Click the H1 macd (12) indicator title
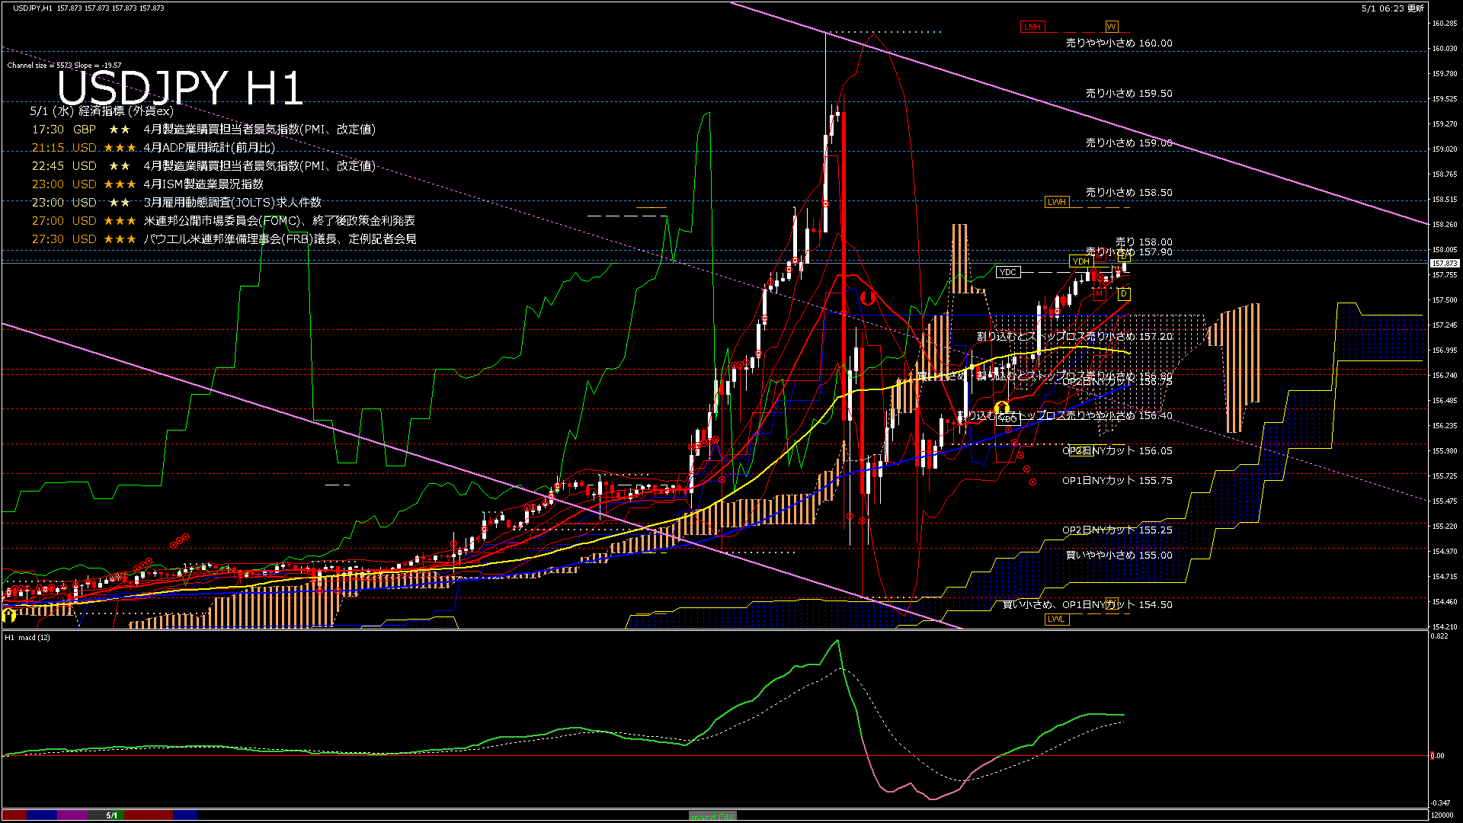This screenshot has height=823, width=1463. [x=27, y=637]
